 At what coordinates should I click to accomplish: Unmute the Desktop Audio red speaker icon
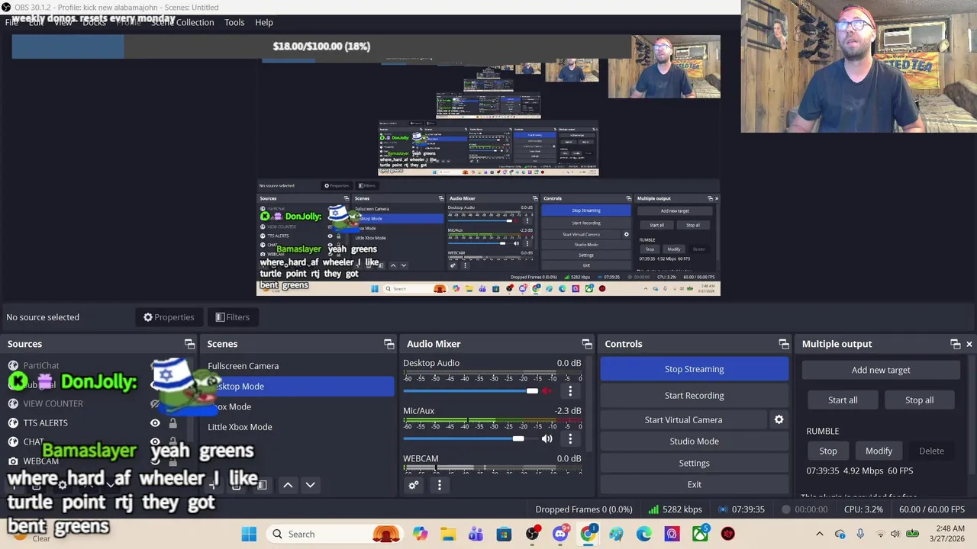[x=547, y=391]
